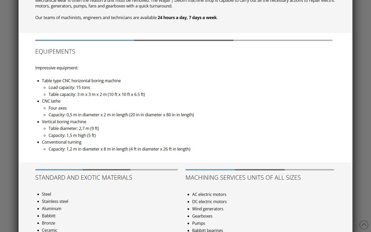Click the Machining Services Units heading
This screenshot has width=371, height=232.
[243, 178]
